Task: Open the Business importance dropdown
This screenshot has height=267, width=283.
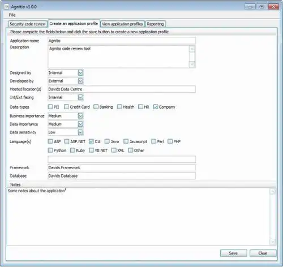Action: pos(80,116)
